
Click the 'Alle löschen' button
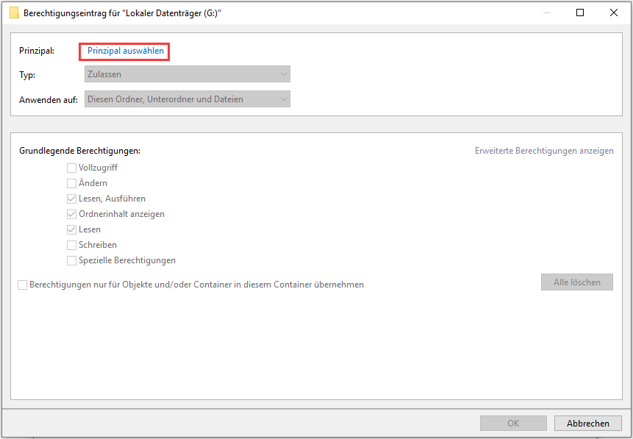pyautogui.click(x=577, y=282)
